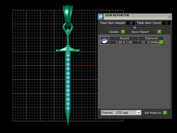This screenshot has height=133, width=177.
Task: Click the 1.00 X 1.00 size cell
Action: tap(124, 42)
